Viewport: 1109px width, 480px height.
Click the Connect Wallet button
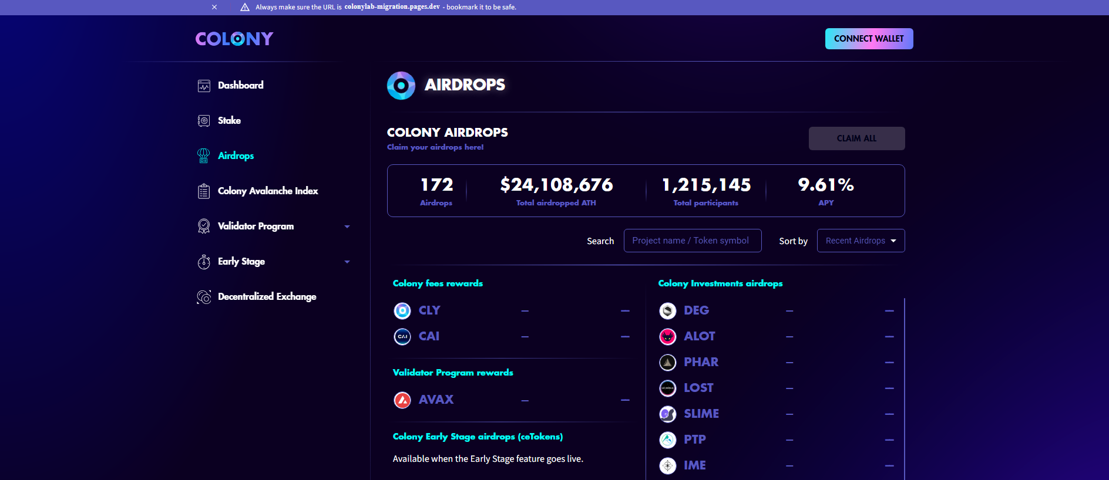pos(869,39)
